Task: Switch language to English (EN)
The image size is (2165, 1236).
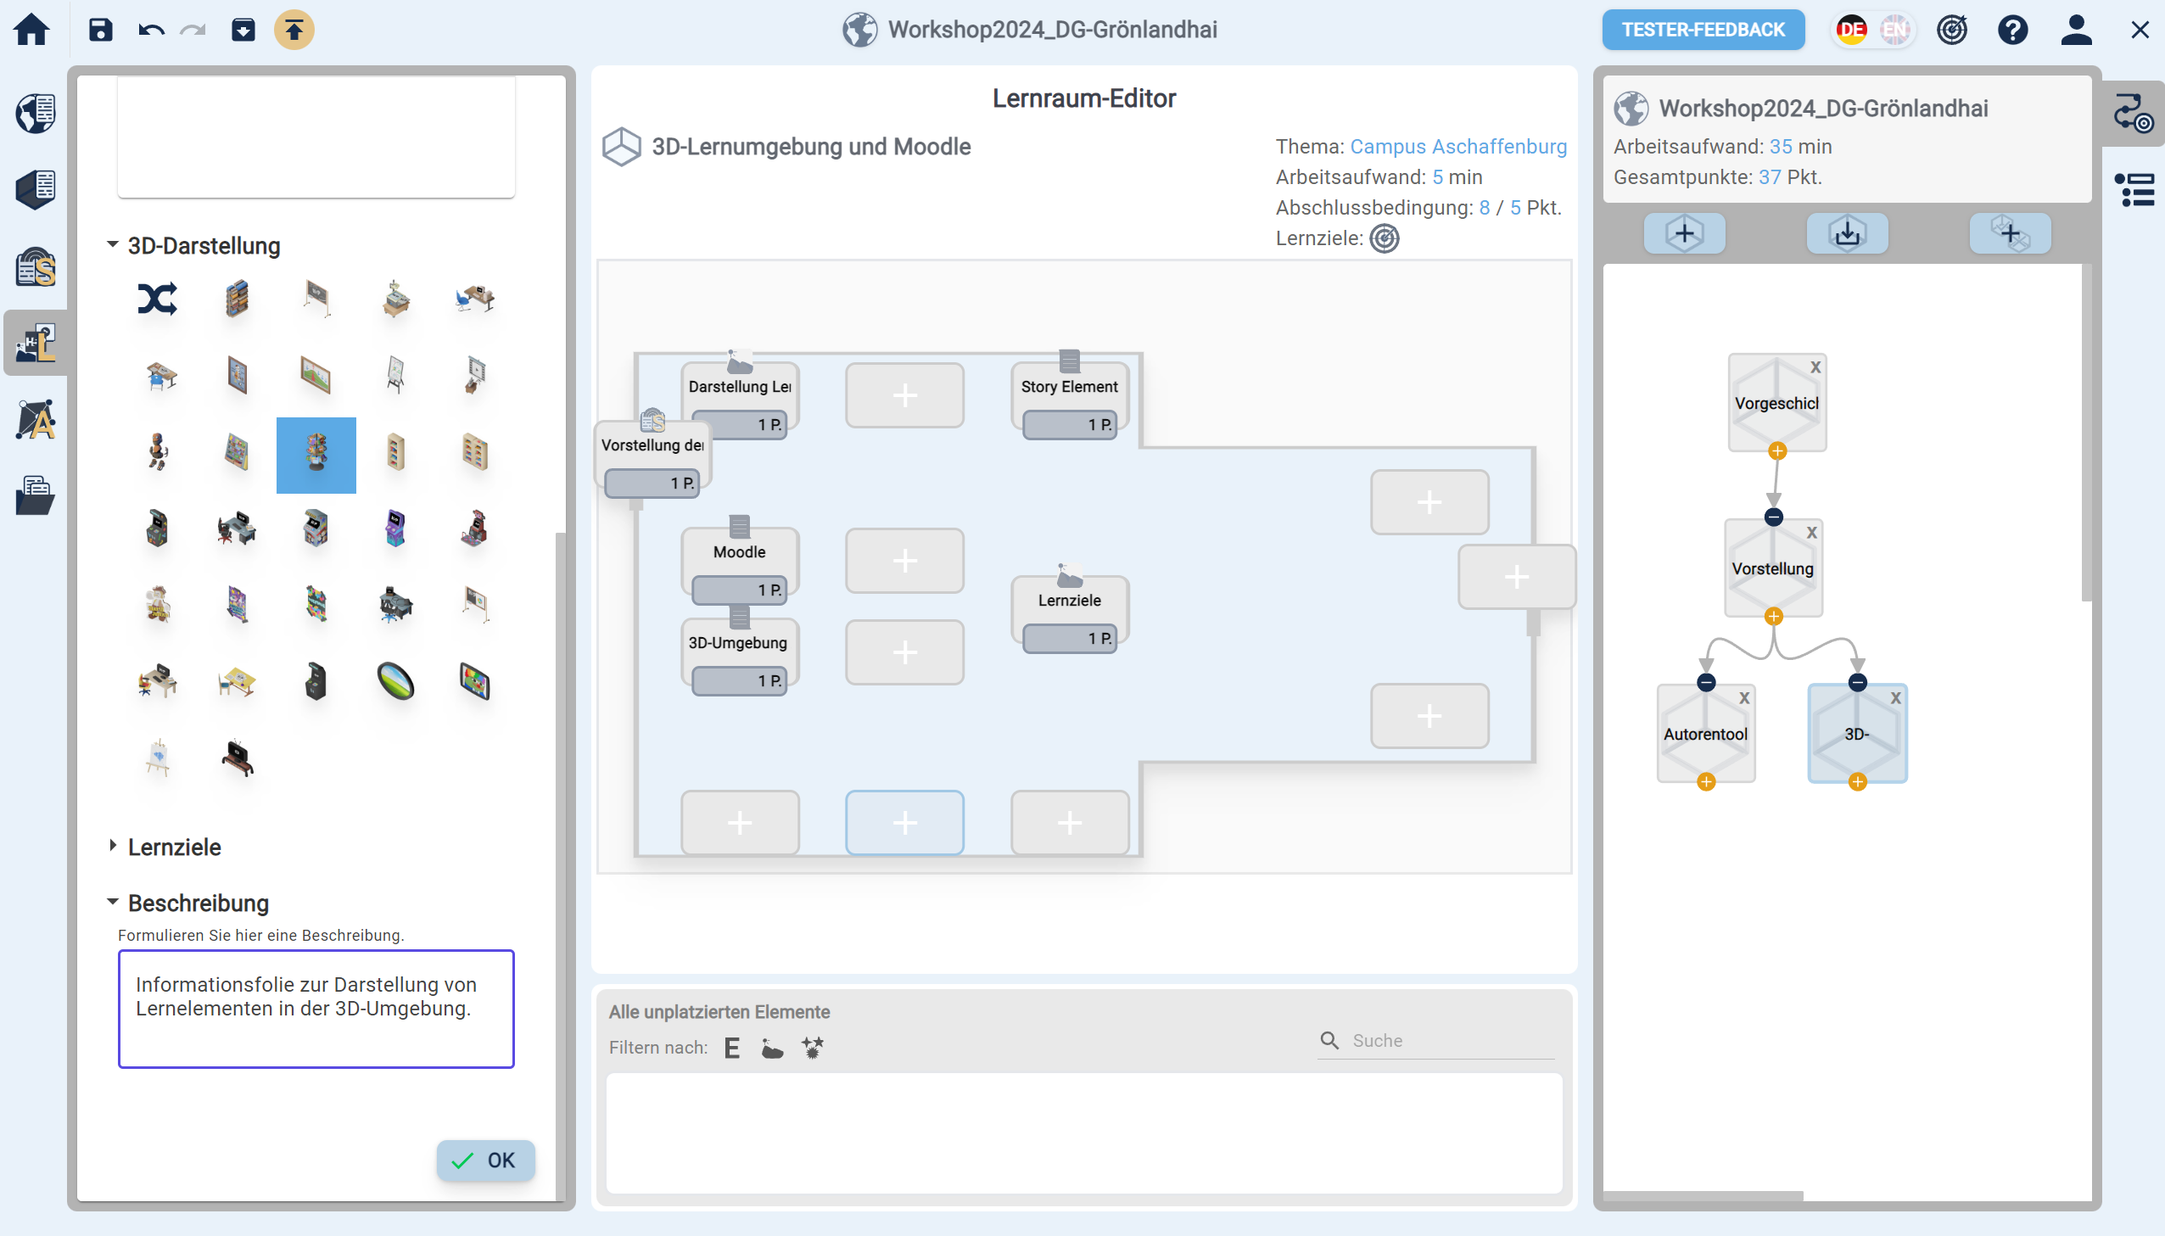Action: click(1894, 31)
